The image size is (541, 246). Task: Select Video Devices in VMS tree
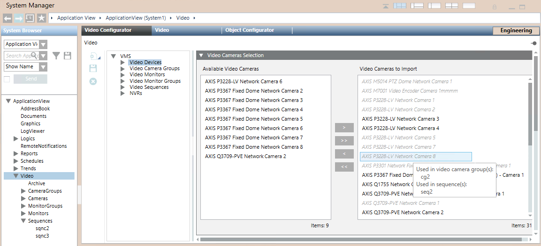point(145,62)
